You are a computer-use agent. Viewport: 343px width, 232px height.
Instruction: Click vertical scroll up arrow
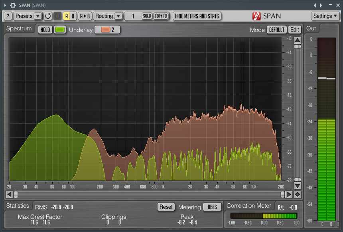click(x=298, y=40)
